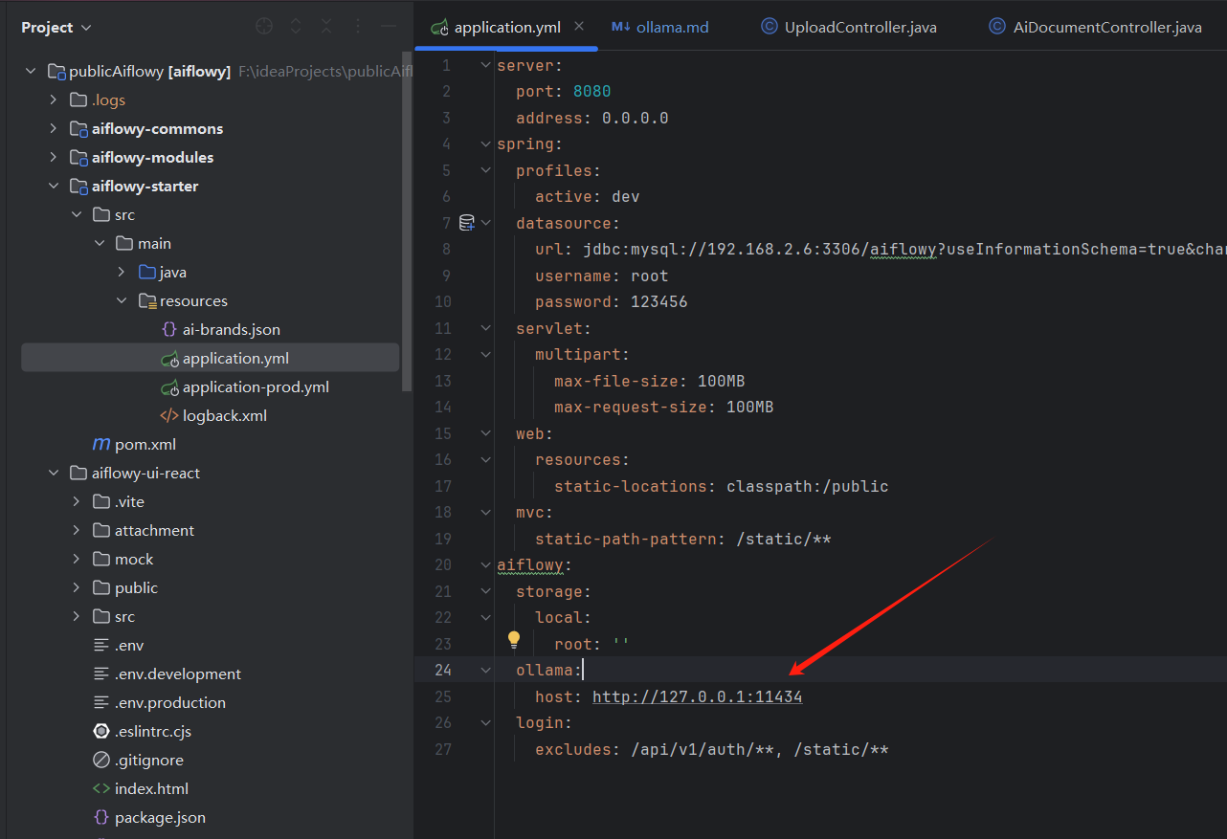Open Project panel options three-dot menu
Image resolution: width=1227 pixels, height=839 pixels.
coord(357,27)
